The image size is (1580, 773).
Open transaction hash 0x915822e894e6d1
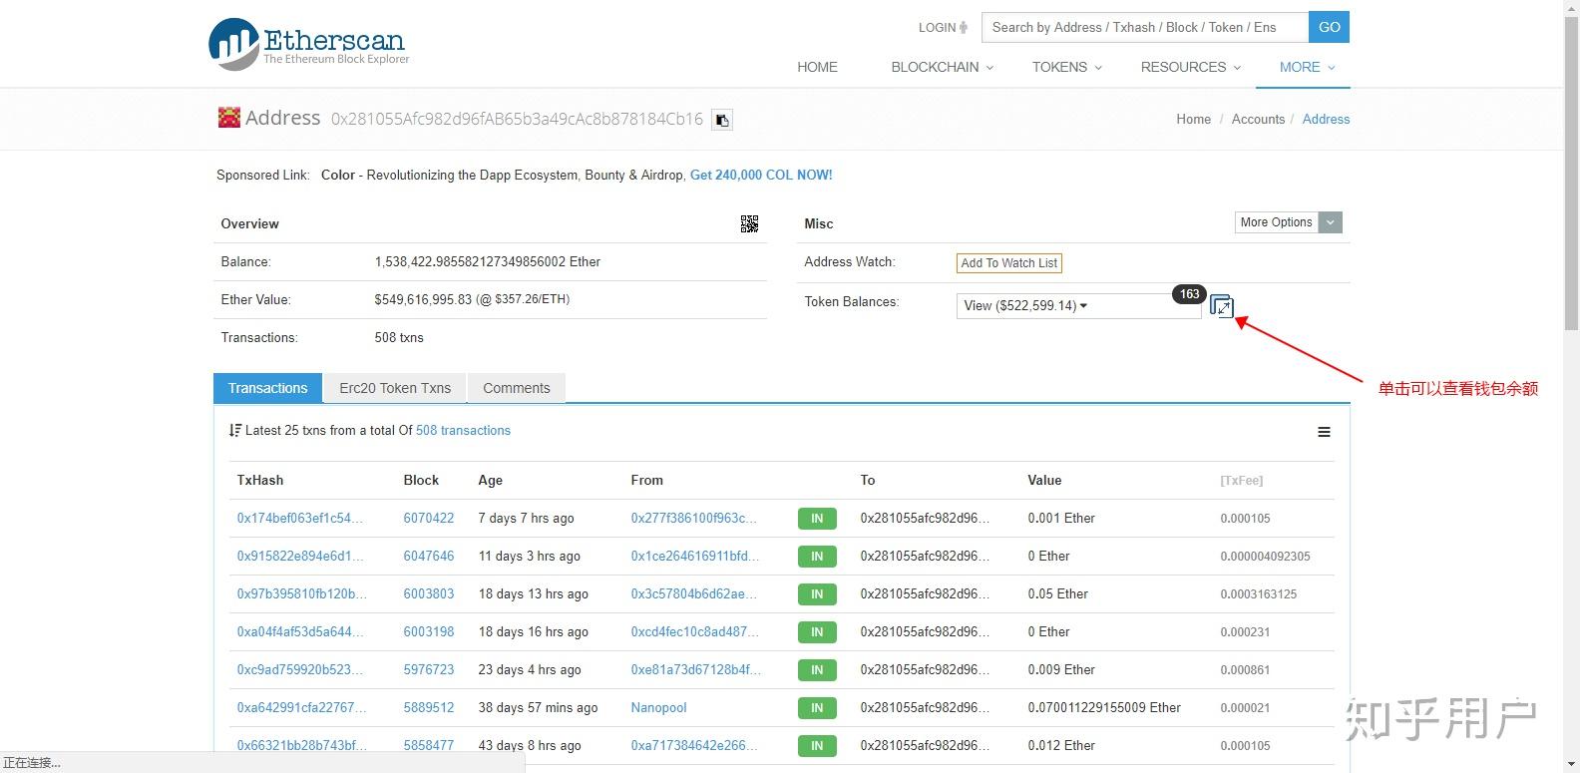(x=300, y=556)
